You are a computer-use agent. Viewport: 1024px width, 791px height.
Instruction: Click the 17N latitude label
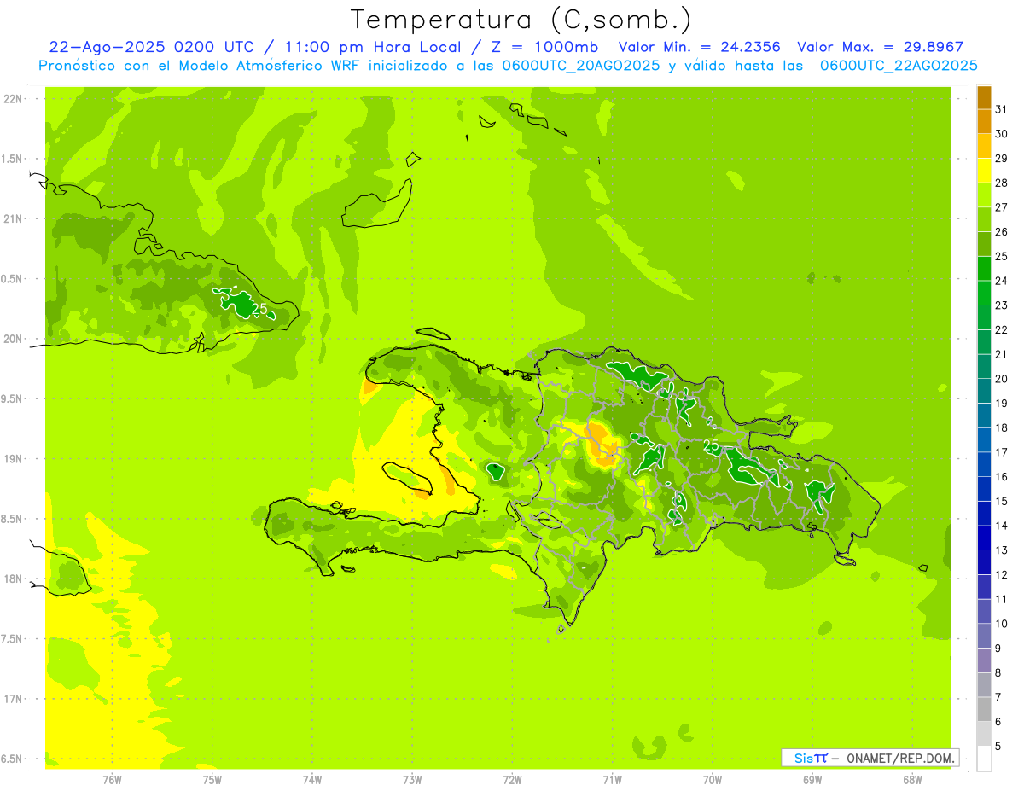[13, 699]
